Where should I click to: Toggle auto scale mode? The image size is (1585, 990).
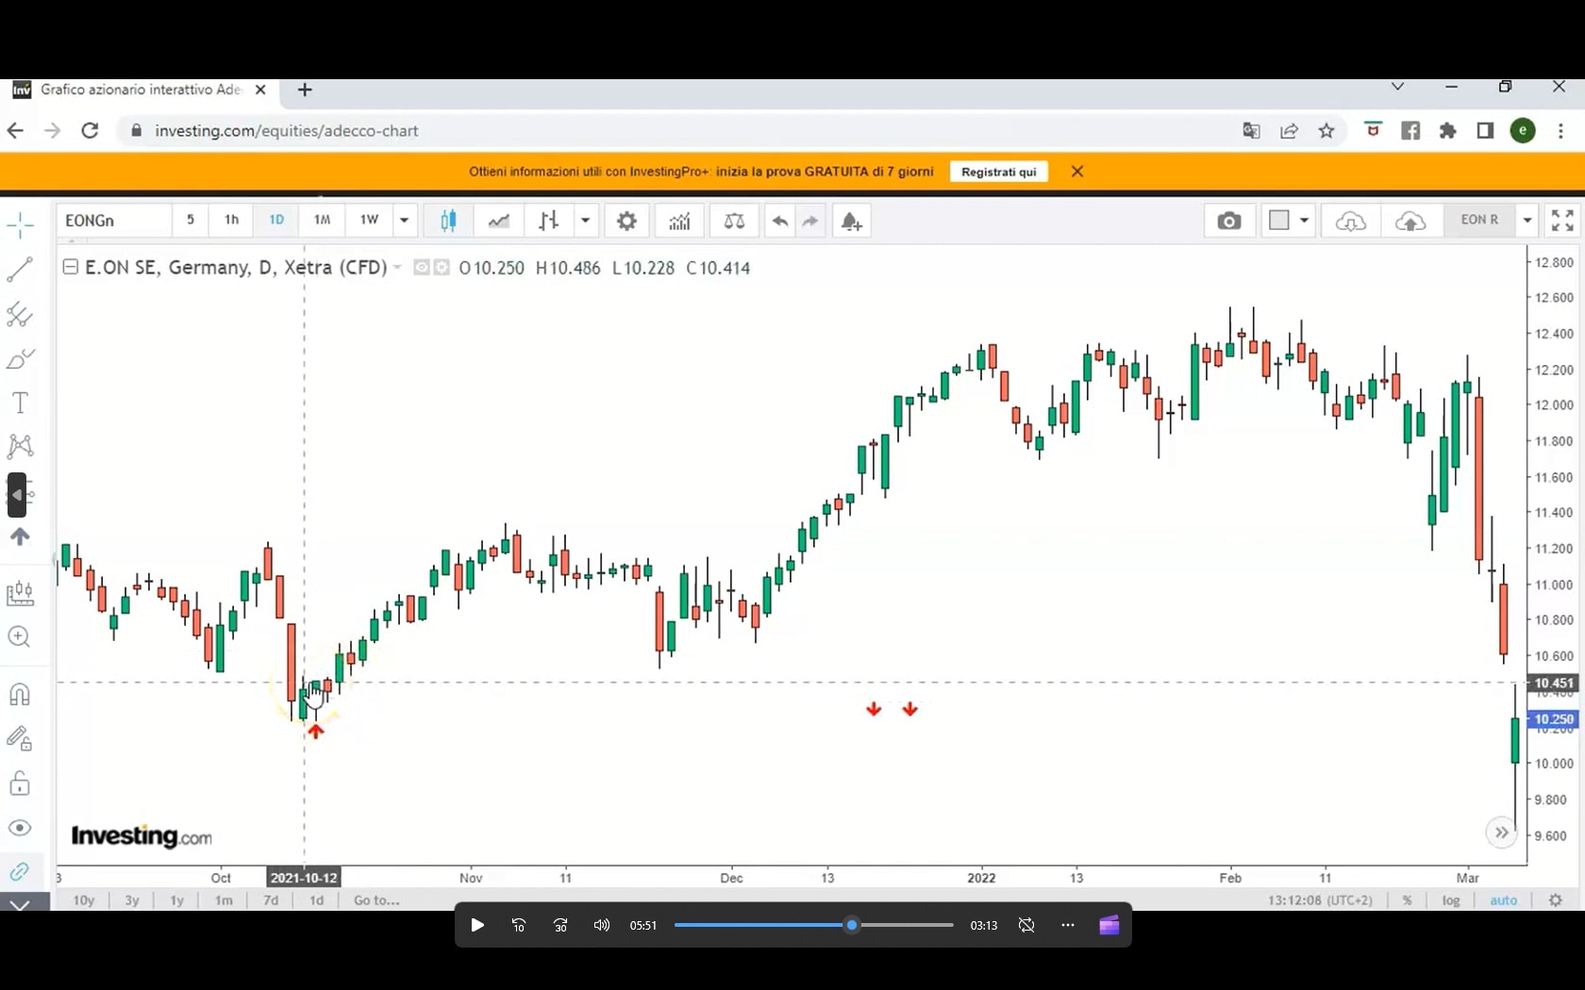click(1503, 900)
